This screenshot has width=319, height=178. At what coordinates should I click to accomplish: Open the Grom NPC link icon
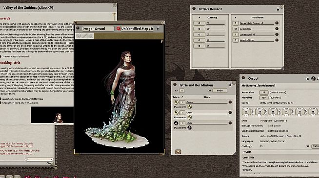230,112
